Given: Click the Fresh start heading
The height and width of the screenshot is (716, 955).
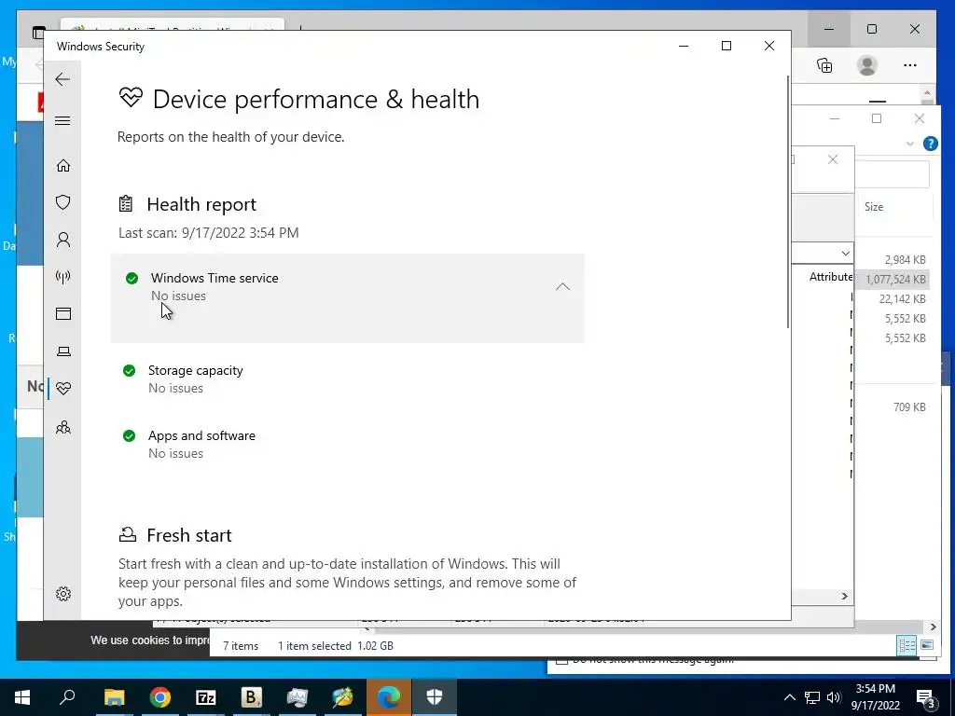Looking at the screenshot, I should click(188, 535).
